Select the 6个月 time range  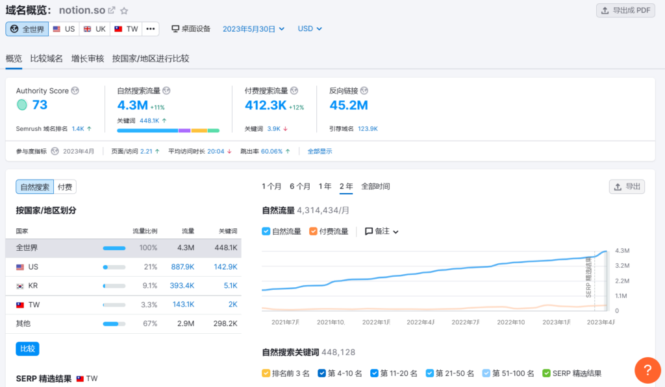tap(300, 186)
